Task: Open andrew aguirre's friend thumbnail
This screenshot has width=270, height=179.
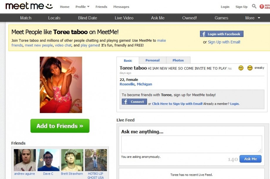Action: [x=25, y=160]
